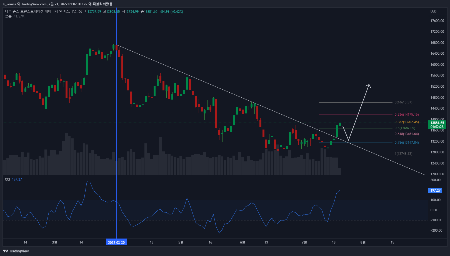This screenshot has height=256, width=450.
Task: Click the publisher name K_Ronies
Action: coord(9,4)
